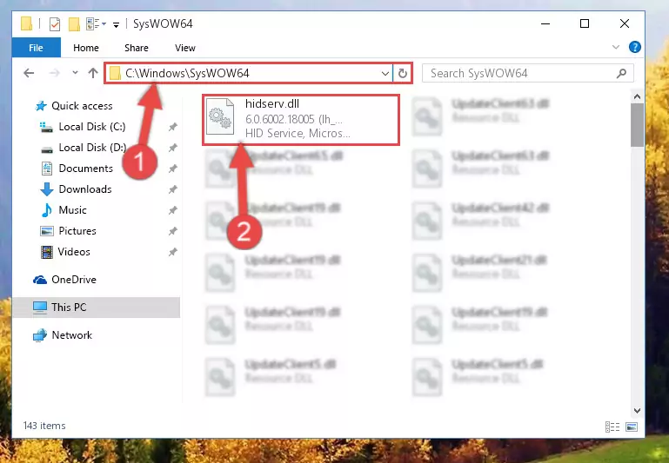Maximize the SysWOW64 window
The image size is (669, 463).
click(x=585, y=23)
